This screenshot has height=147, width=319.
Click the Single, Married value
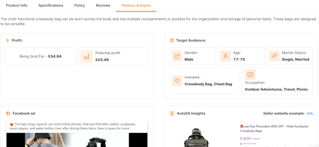(x=295, y=60)
